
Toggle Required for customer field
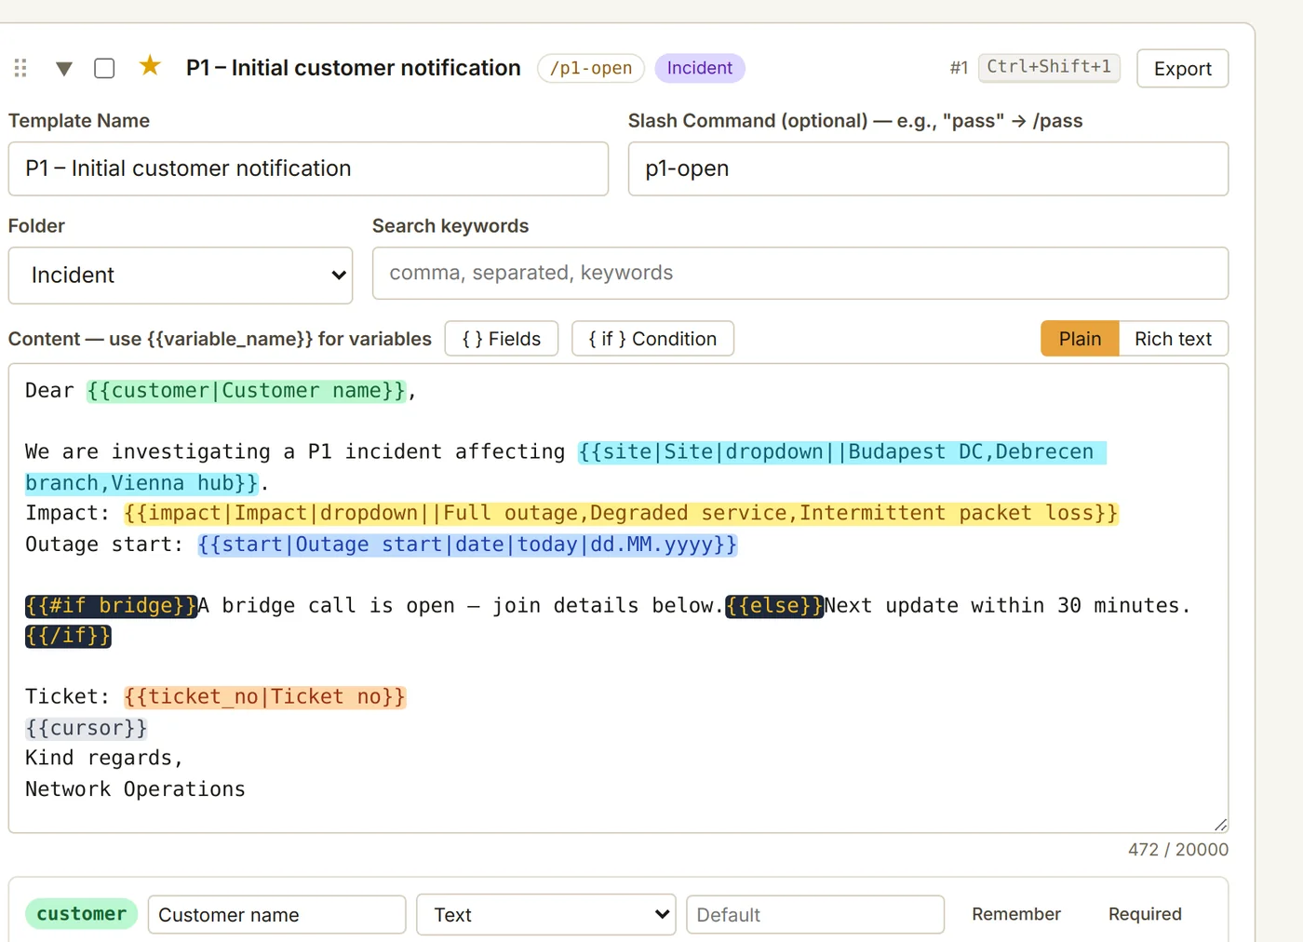coord(1145,914)
